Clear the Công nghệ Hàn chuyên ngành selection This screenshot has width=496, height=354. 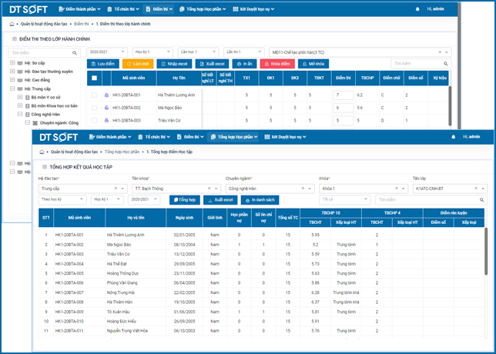[x=303, y=189]
